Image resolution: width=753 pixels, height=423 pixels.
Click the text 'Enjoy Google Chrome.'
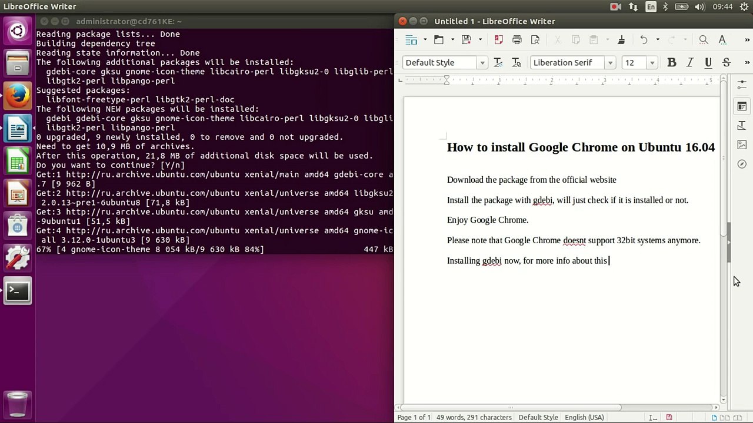(x=488, y=220)
